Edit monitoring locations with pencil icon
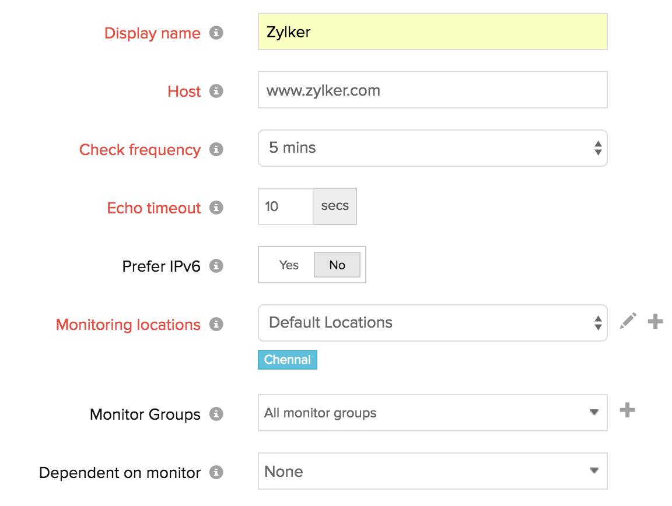The height and width of the screenshot is (506, 672). 628,321
